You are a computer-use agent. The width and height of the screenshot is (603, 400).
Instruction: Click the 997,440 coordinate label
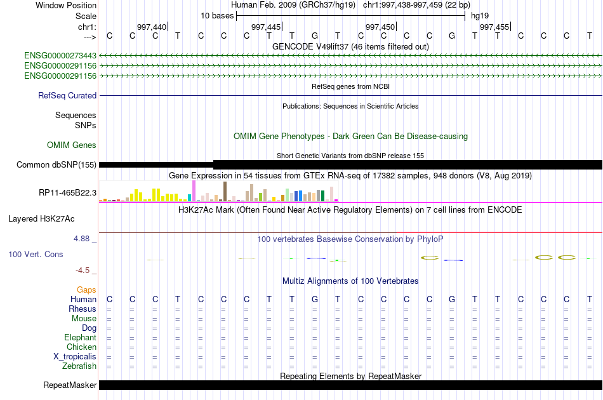152,27
